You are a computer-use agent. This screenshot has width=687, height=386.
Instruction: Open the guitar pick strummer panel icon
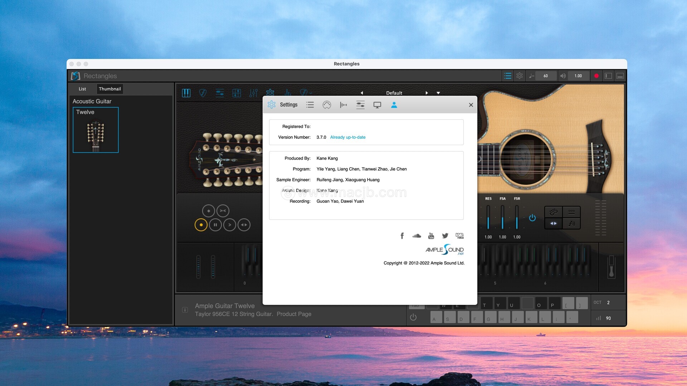(203, 93)
